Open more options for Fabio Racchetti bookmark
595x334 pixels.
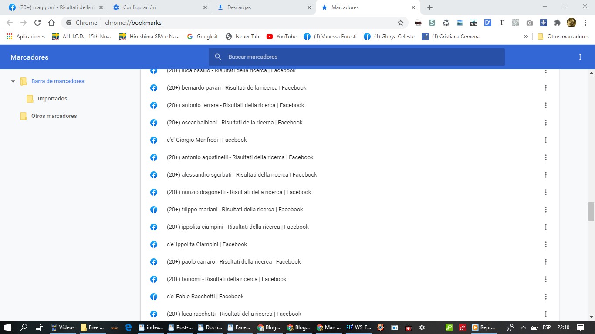pyautogui.click(x=545, y=297)
